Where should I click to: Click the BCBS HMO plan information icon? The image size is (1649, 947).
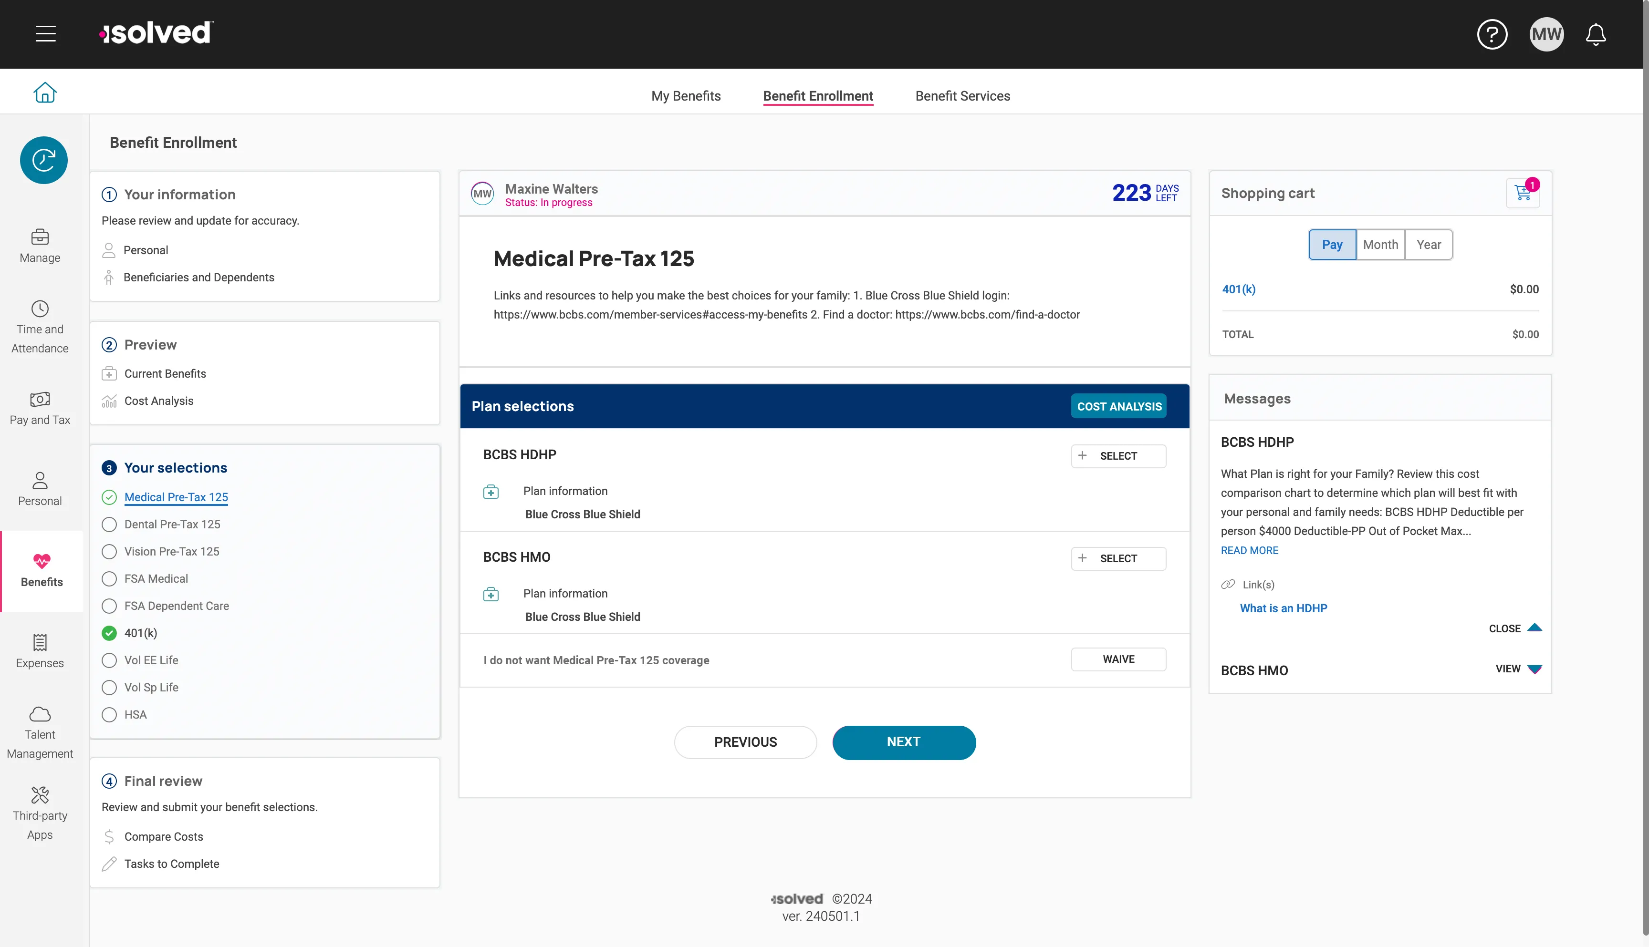491,595
